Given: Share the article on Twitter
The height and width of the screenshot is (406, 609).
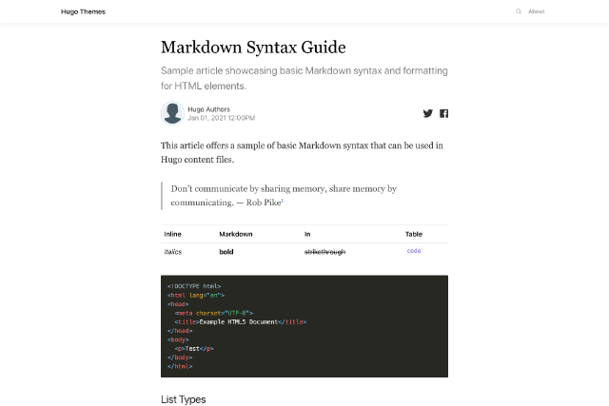Looking at the screenshot, I should point(428,113).
